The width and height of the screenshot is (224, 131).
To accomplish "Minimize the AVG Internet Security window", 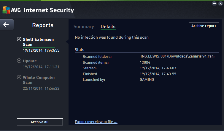I will pos(214,3).
